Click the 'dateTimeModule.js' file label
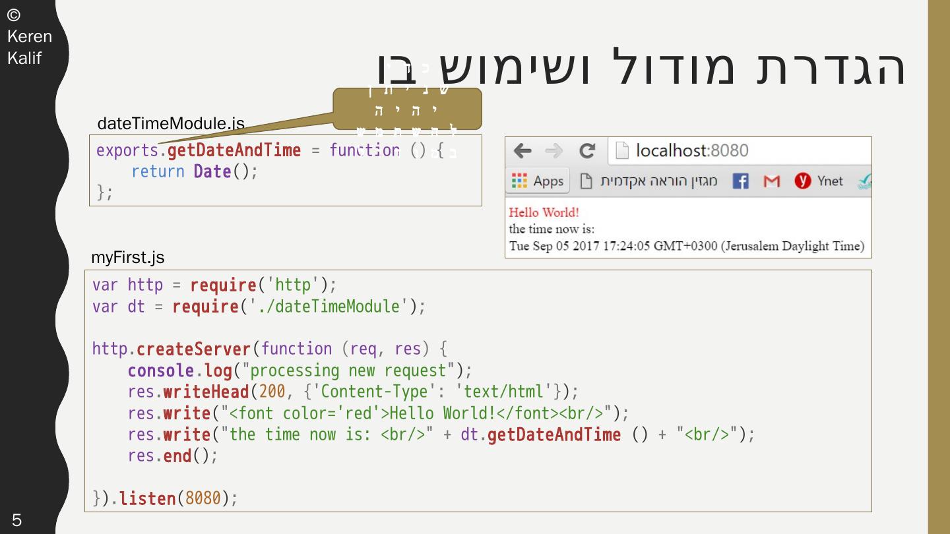This screenshot has height=534, width=950. point(171,123)
